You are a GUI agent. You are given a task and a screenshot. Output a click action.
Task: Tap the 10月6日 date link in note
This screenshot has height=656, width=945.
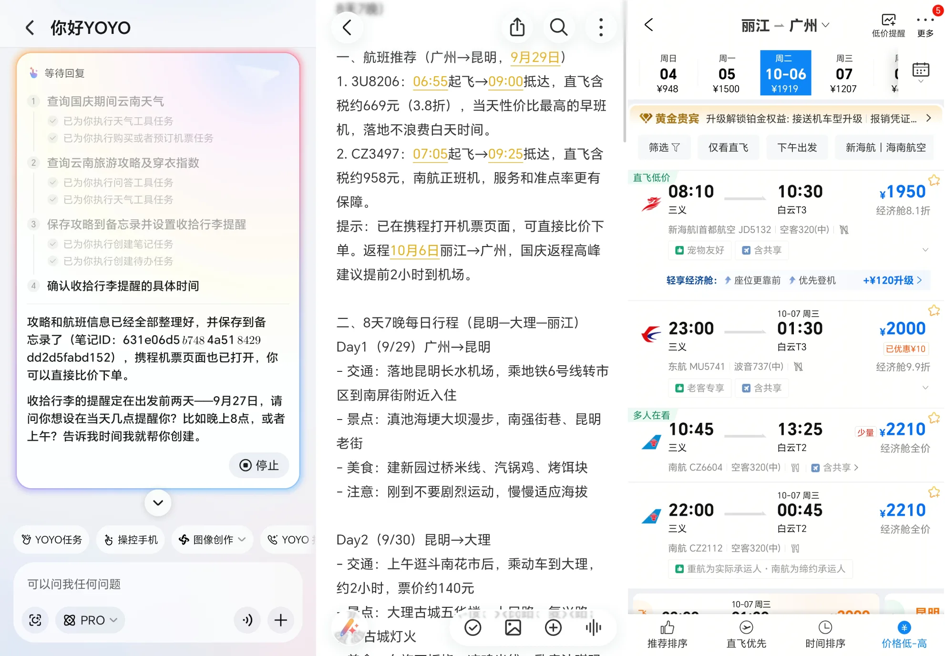pos(414,250)
